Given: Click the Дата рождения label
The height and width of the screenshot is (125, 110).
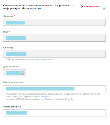Looking at the screenshot, I should [11, 67].
